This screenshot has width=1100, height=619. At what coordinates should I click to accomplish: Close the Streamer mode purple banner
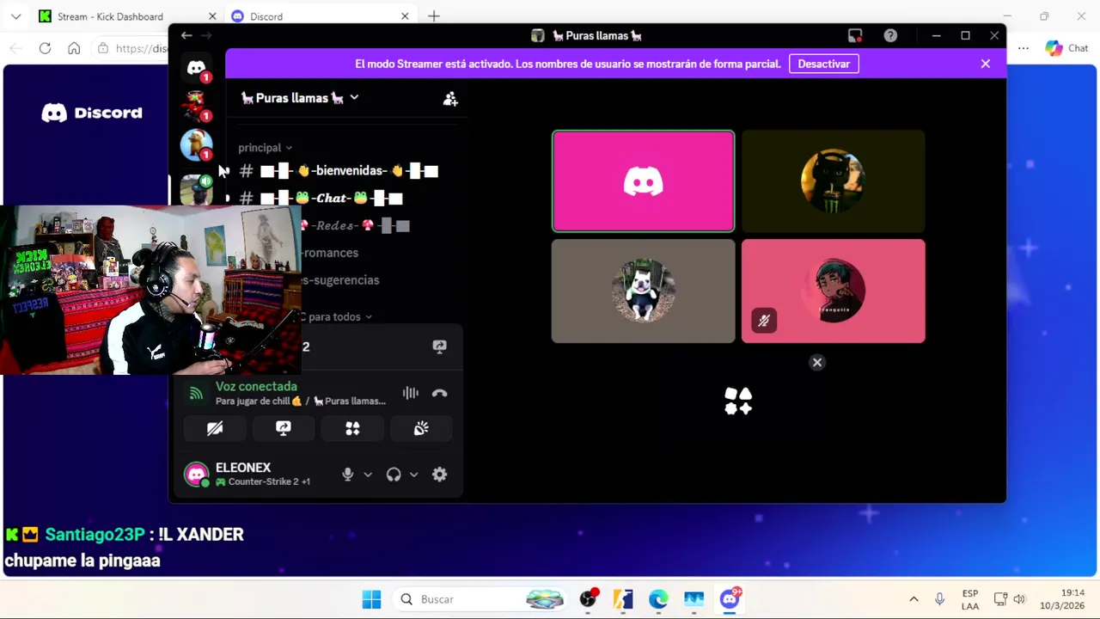986,64
